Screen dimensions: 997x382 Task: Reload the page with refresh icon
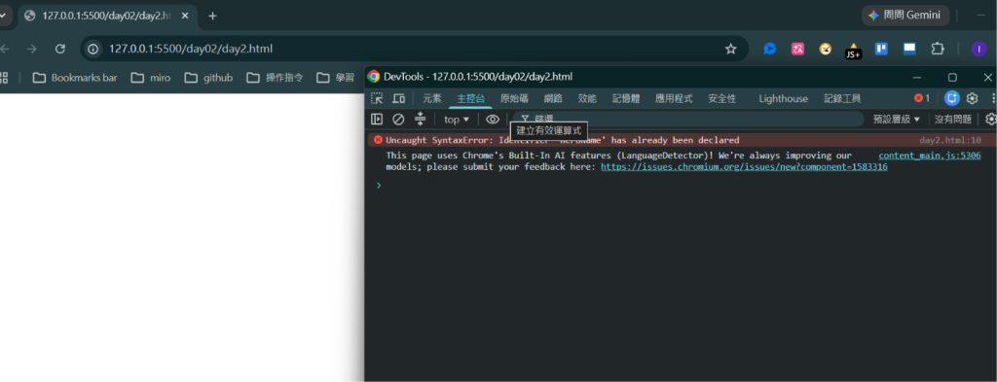point(60,49)
